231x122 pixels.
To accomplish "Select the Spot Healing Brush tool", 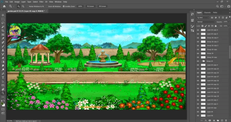I will (3, 42).
